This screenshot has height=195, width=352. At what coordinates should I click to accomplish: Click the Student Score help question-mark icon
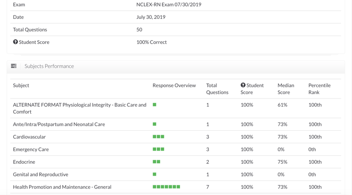(x=15, y=42)
